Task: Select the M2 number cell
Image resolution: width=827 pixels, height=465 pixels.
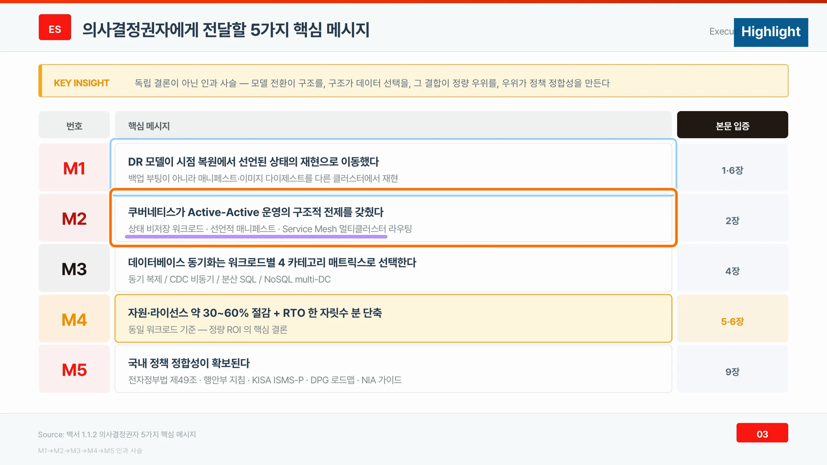Action: point(74,218)
